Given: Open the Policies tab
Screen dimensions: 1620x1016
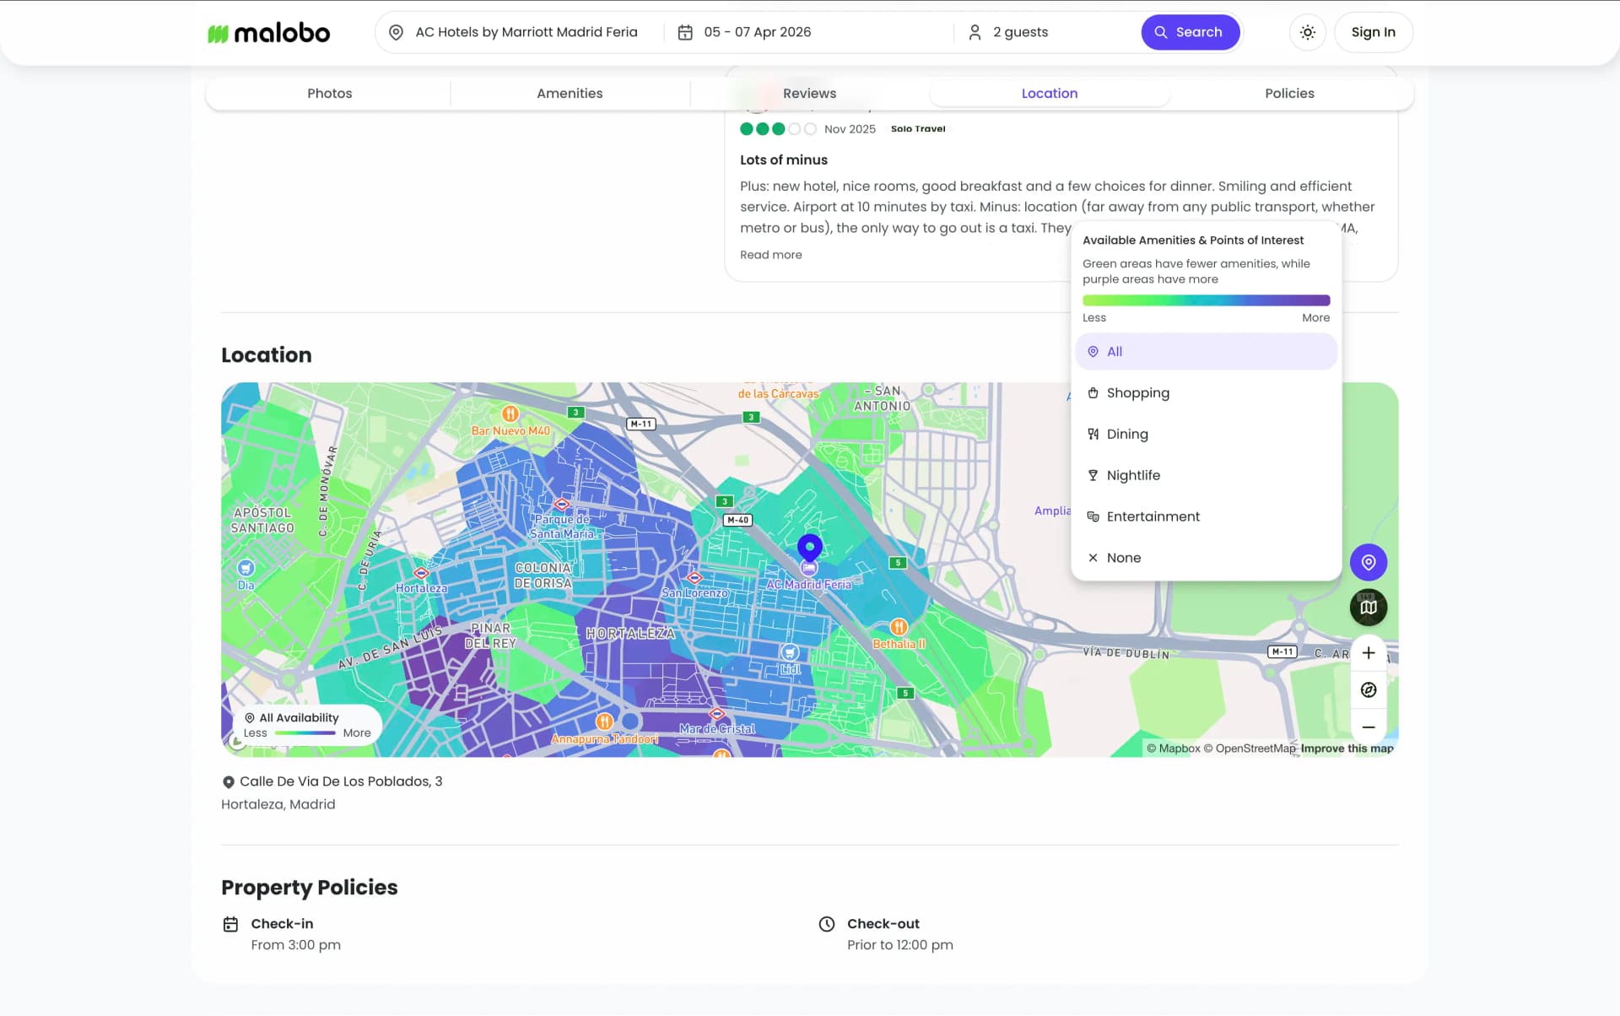Looking at the screenshot, I should pos(1289,93).
